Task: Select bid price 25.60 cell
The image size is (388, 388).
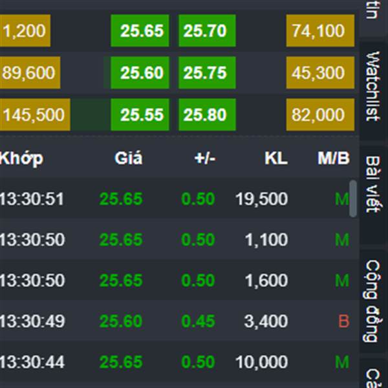Action: click(x=140, y=72)
